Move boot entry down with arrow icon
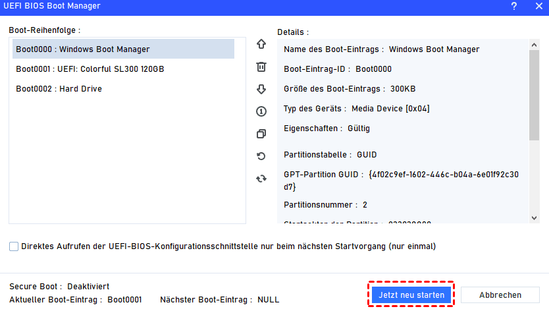 pyautogui.click(x=261, y=89)
